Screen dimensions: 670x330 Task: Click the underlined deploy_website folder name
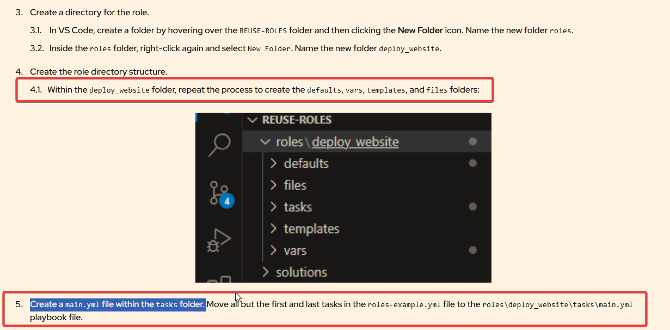pyautogui.click(x=355, y=142)
